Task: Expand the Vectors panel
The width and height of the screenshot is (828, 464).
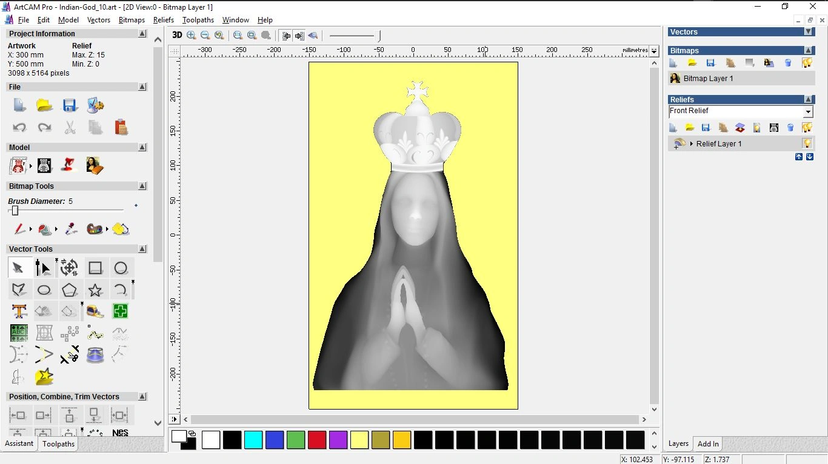Action: click(808, 31)
